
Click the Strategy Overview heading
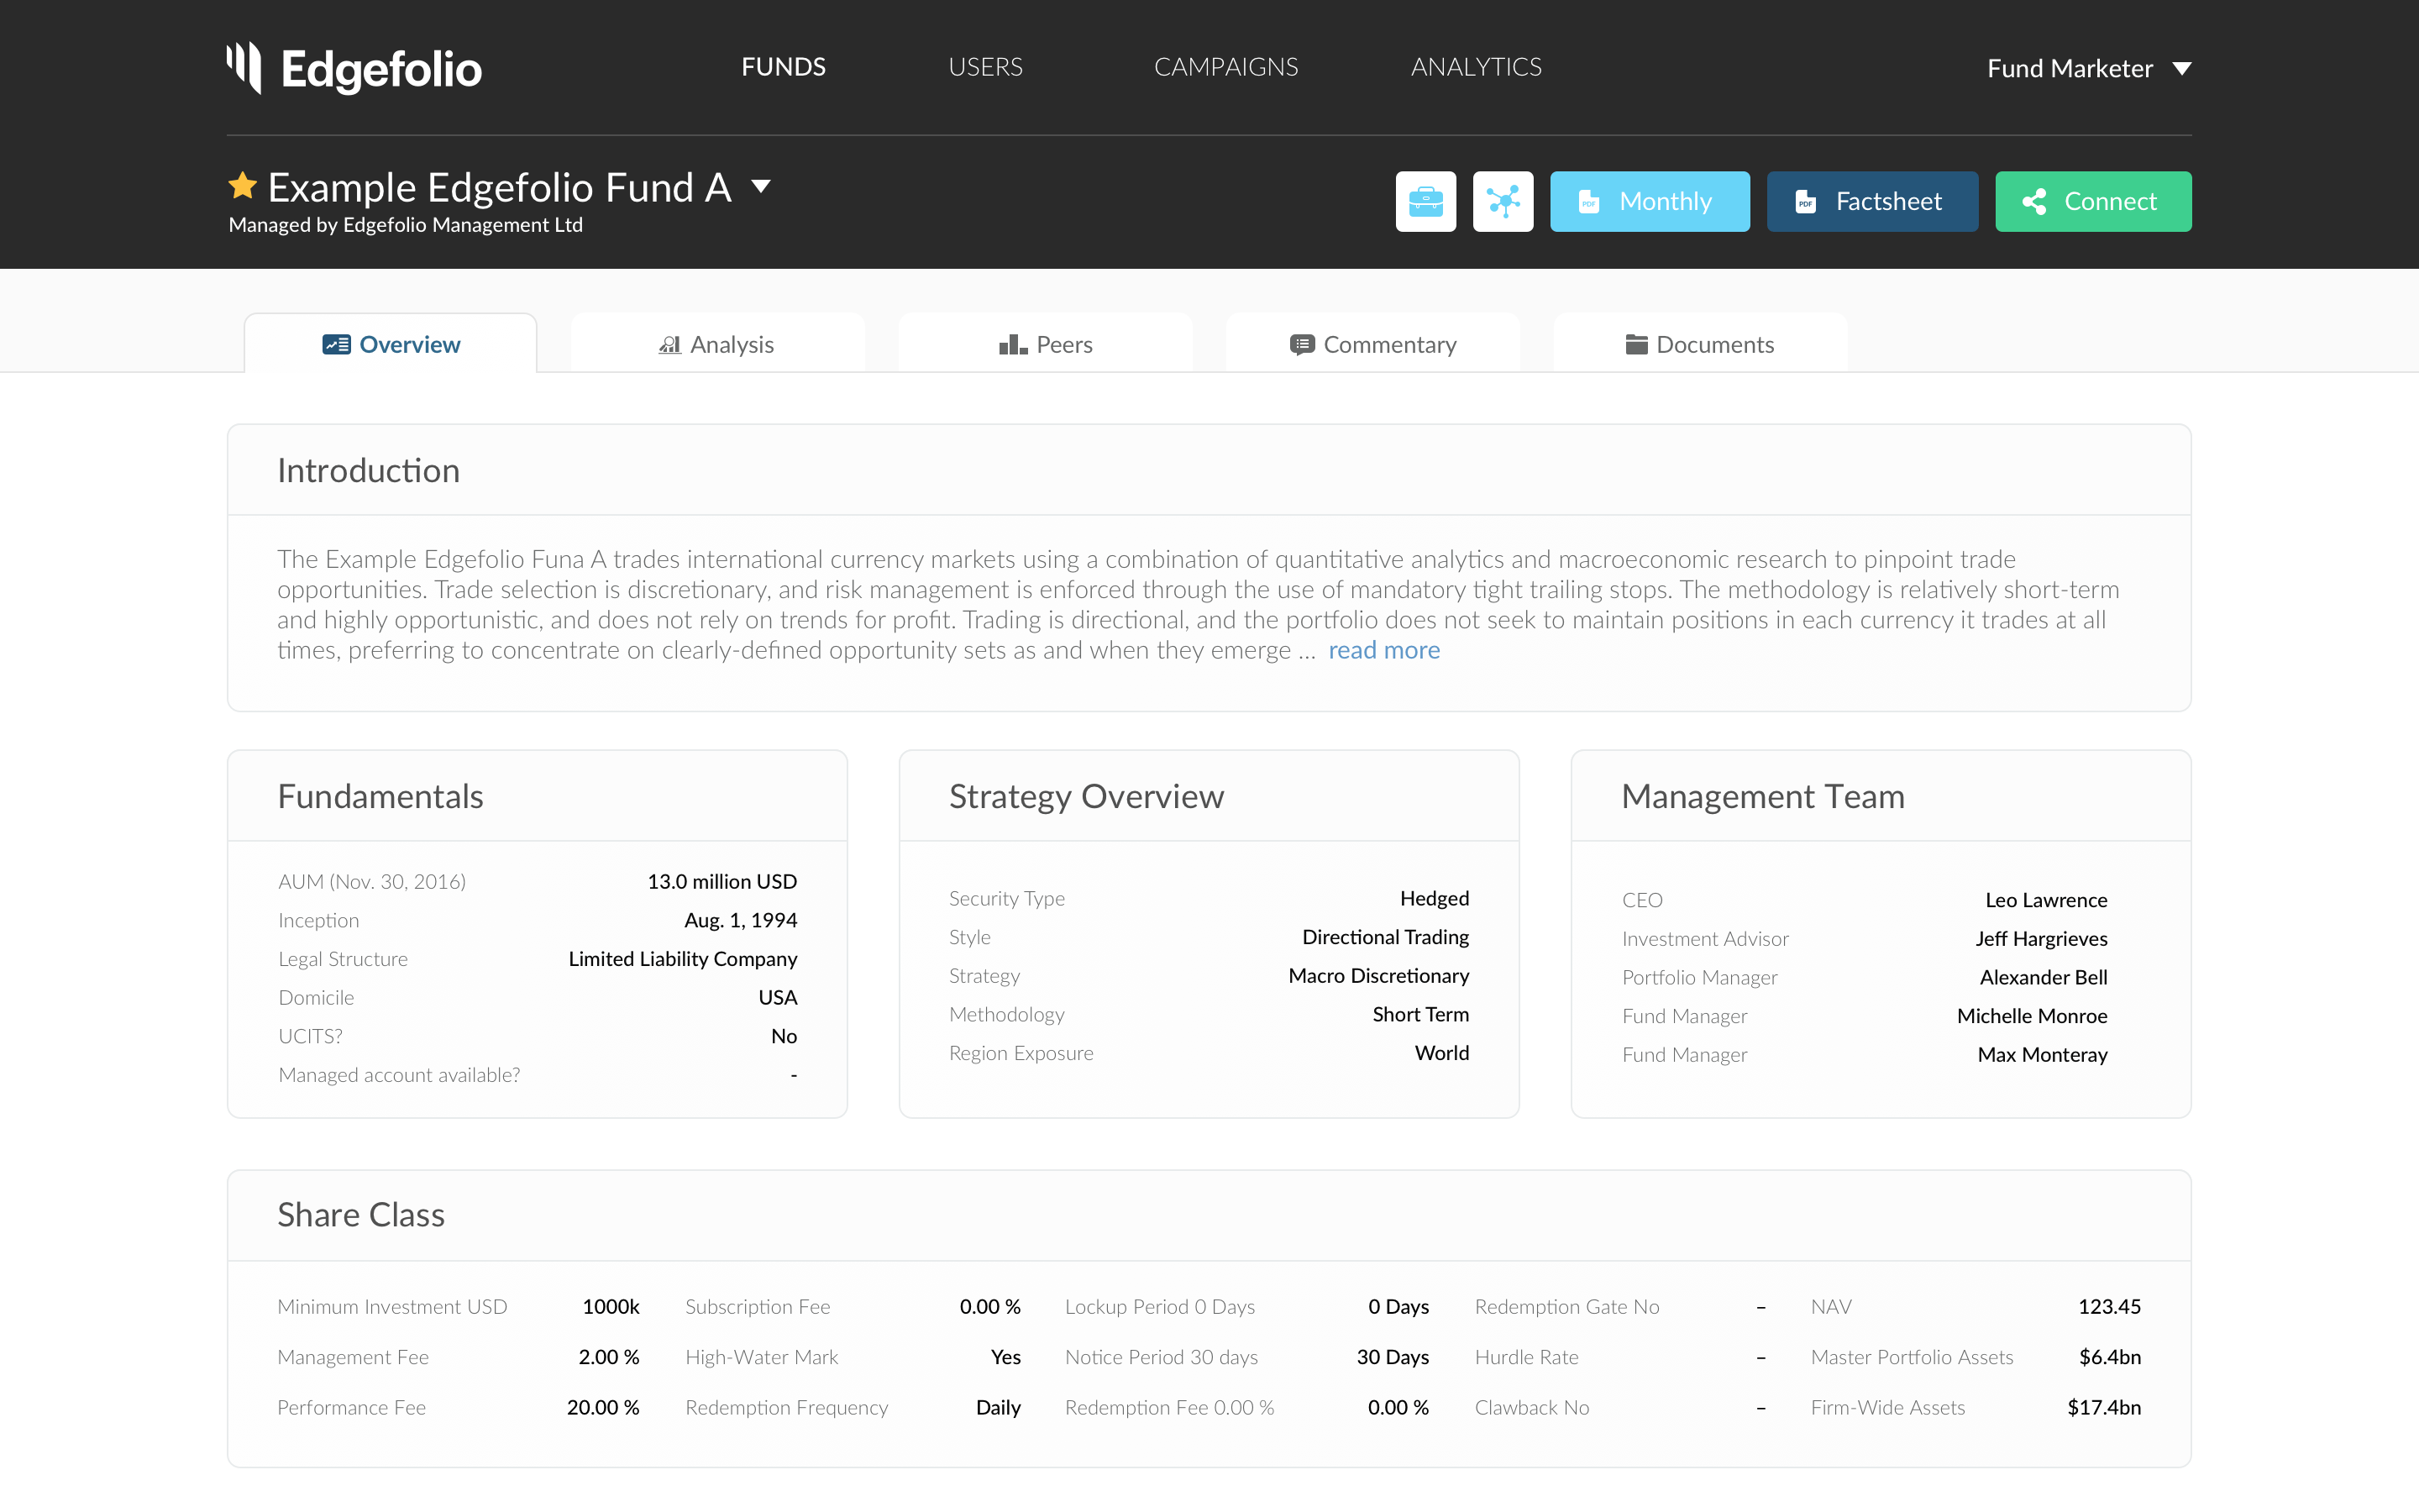click(1087, 796)
